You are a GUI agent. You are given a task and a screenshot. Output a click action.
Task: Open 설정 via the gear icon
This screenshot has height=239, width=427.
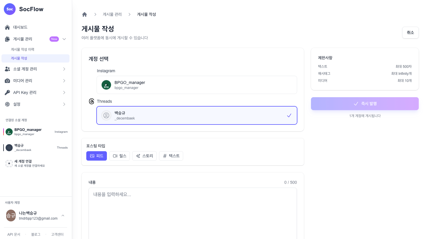(x=7, y=104)
